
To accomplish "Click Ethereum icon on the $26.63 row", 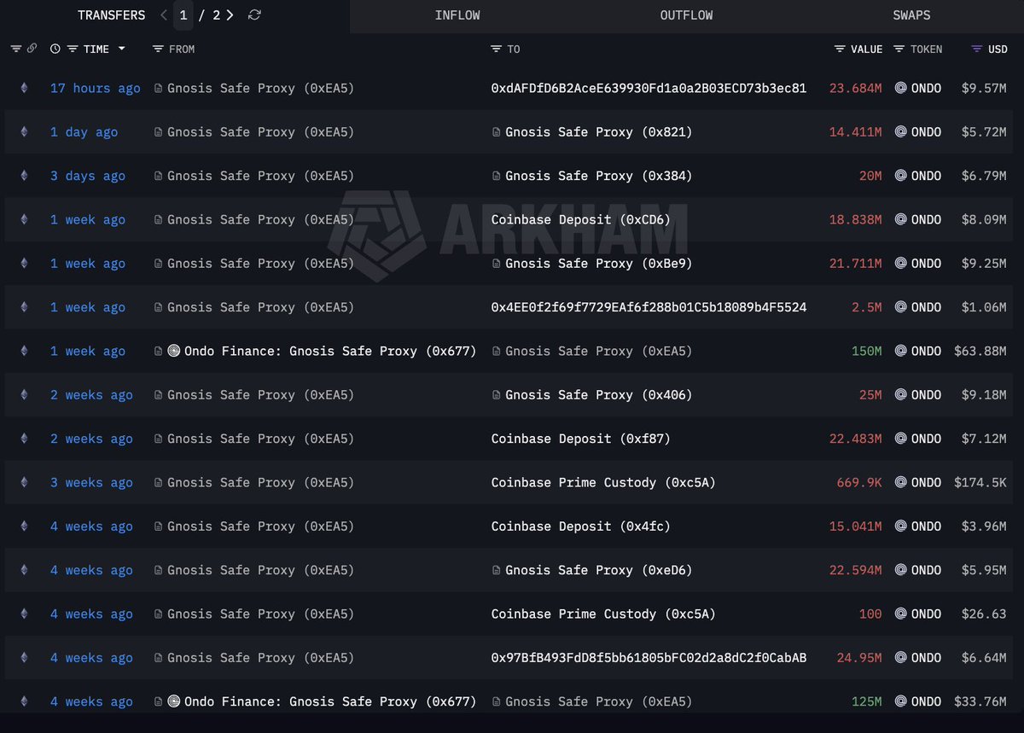I will click(24, 614).
